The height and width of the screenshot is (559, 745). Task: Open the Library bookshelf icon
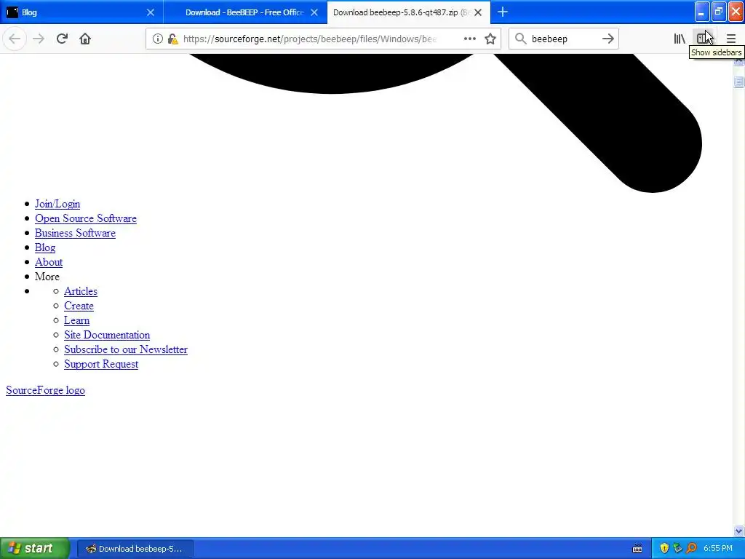[680, 39]
